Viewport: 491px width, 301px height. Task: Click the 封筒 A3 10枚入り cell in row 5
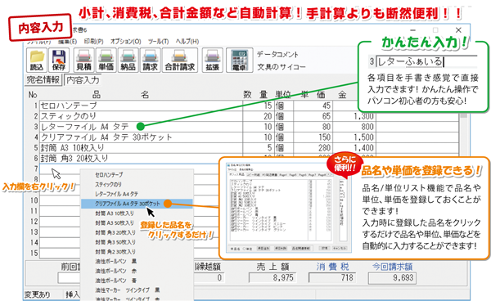(x=141, y=148)
